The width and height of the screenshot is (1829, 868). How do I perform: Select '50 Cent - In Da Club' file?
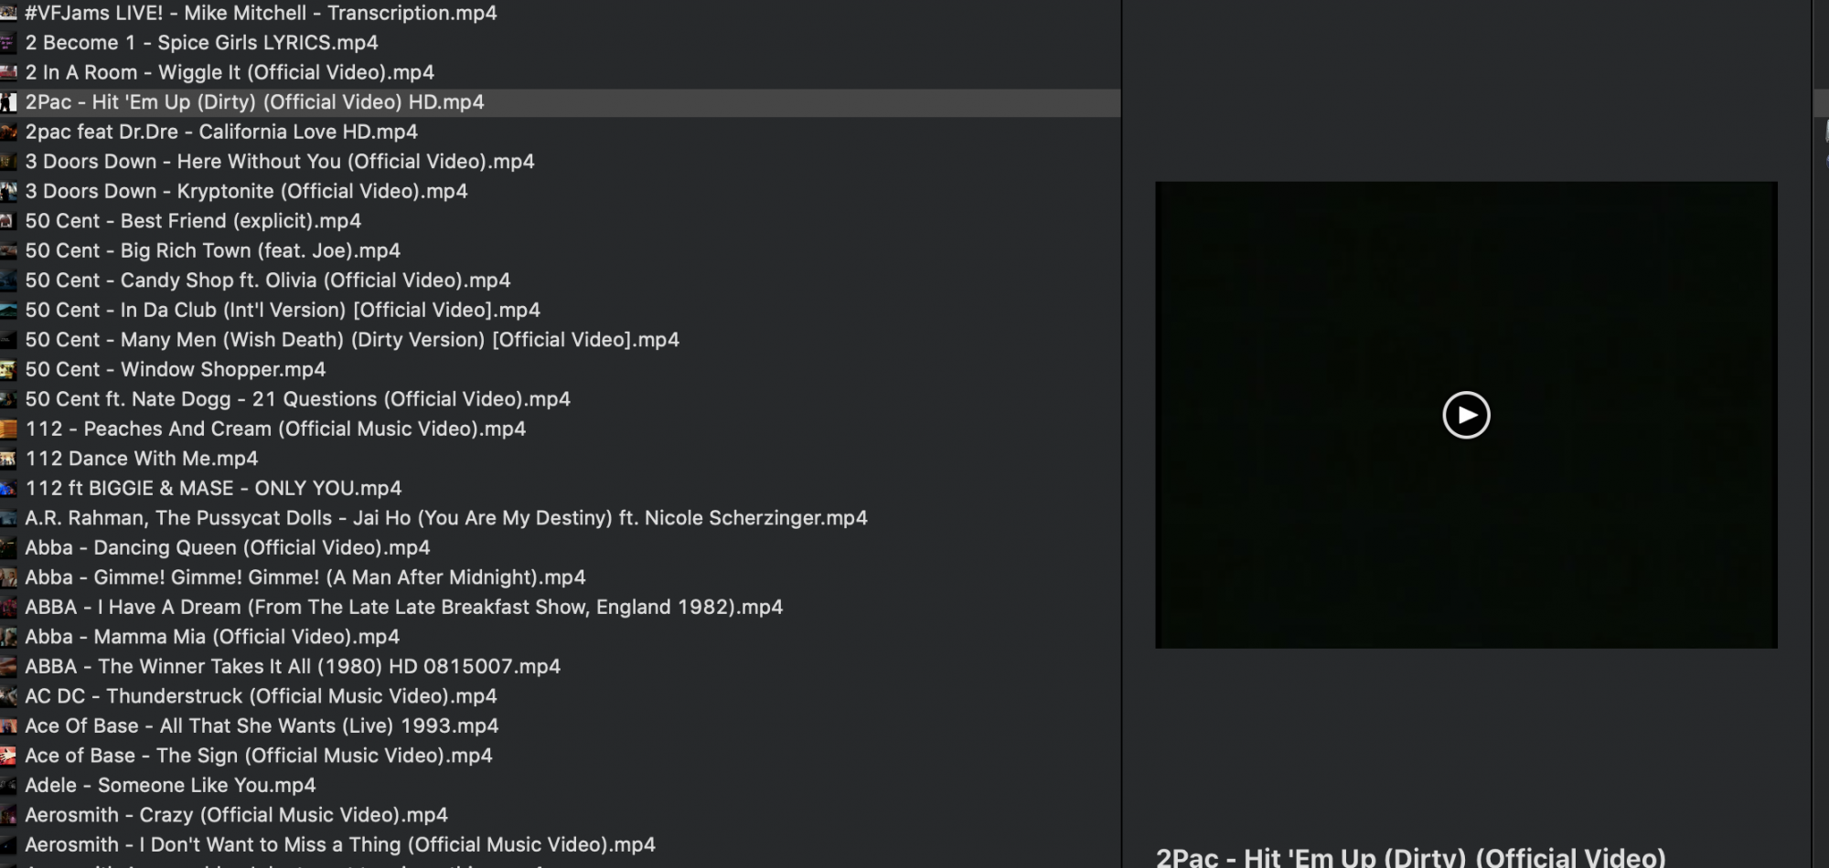pyautogui.click(x=283, y=310)
